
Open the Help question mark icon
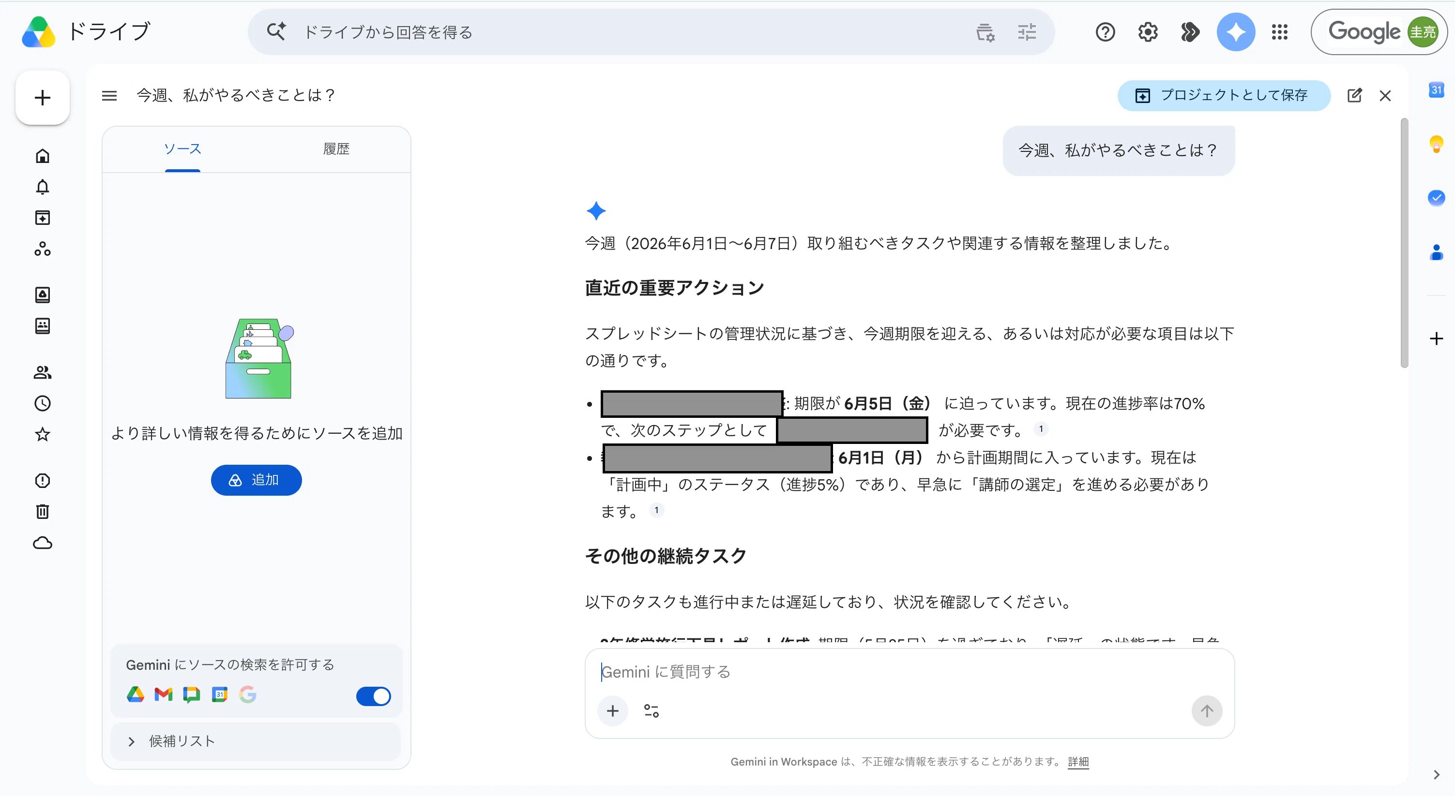[x=1105, y=32]
